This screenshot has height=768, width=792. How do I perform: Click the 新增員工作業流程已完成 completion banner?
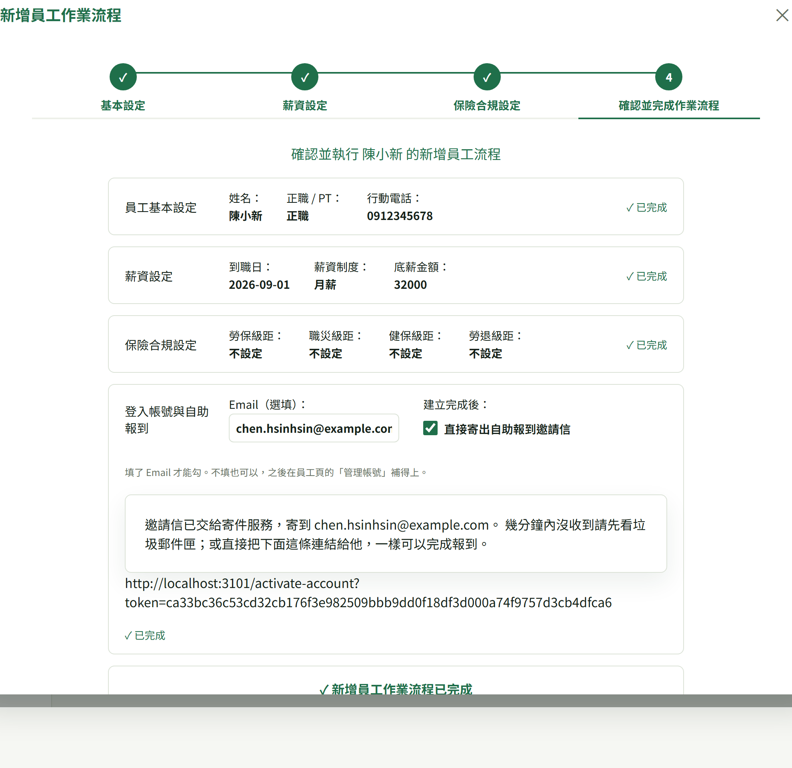[396, 689]
